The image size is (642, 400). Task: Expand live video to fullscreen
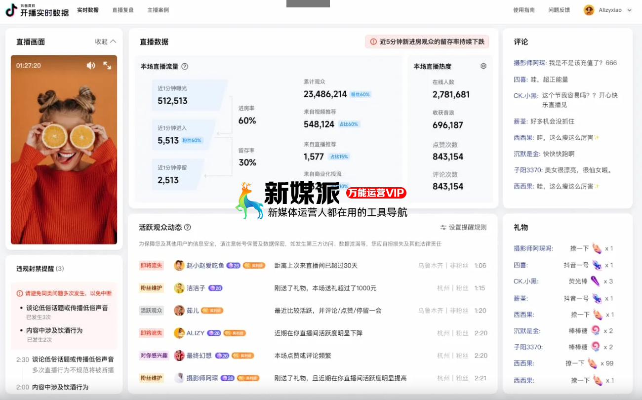click(x=107, y=65)
